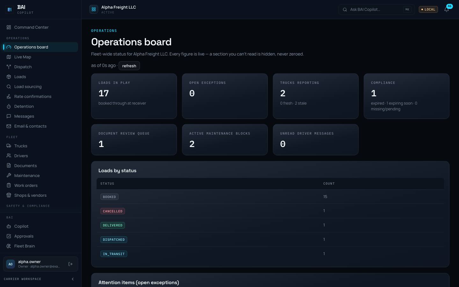Viewport: 459px width, 287px height.
Task: Open the alpha.owner account card
Action: [40, 264]
